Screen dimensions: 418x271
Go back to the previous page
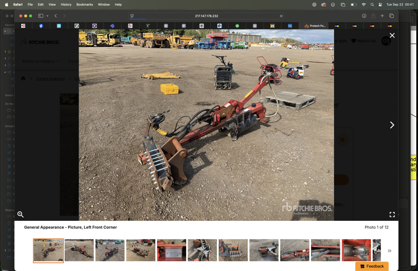(56, 16)
